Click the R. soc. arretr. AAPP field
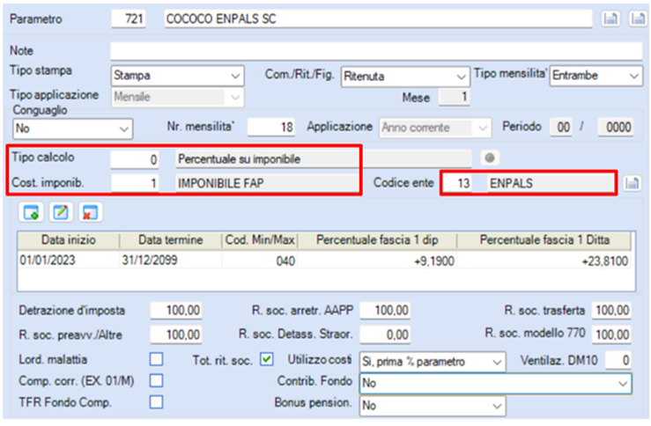651x426 pixels. (385, 311)
